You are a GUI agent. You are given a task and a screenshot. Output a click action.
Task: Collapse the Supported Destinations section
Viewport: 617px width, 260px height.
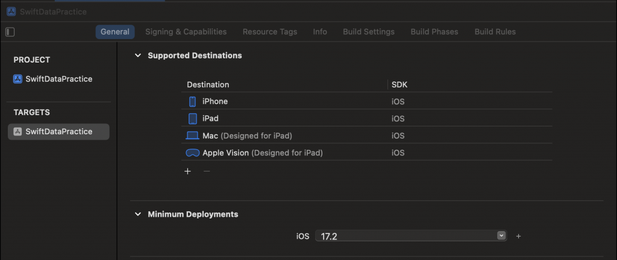(138, 55)
